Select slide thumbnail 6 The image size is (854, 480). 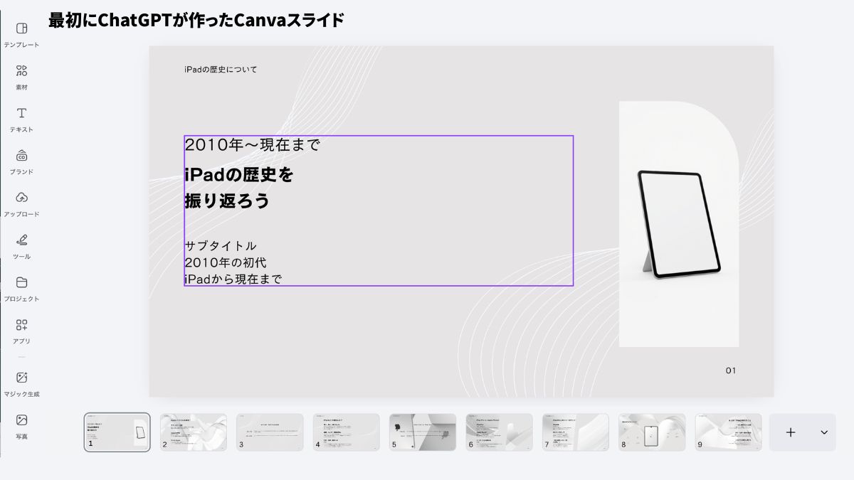[x=499, y=432]
